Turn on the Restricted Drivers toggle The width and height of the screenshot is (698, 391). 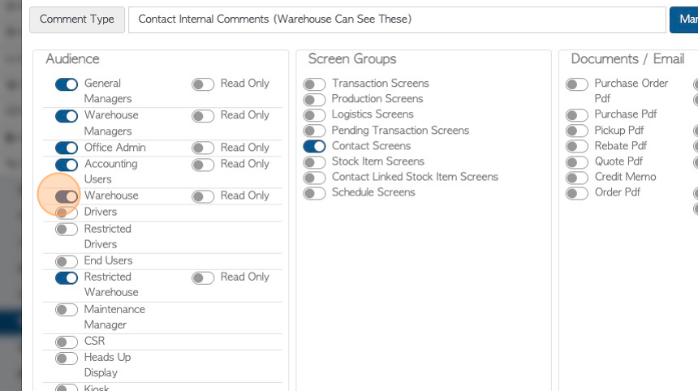(67, 230)
